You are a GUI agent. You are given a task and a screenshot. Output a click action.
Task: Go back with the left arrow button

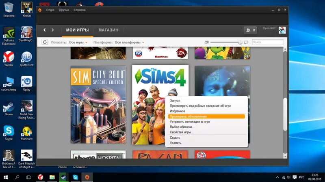[45, 30]
